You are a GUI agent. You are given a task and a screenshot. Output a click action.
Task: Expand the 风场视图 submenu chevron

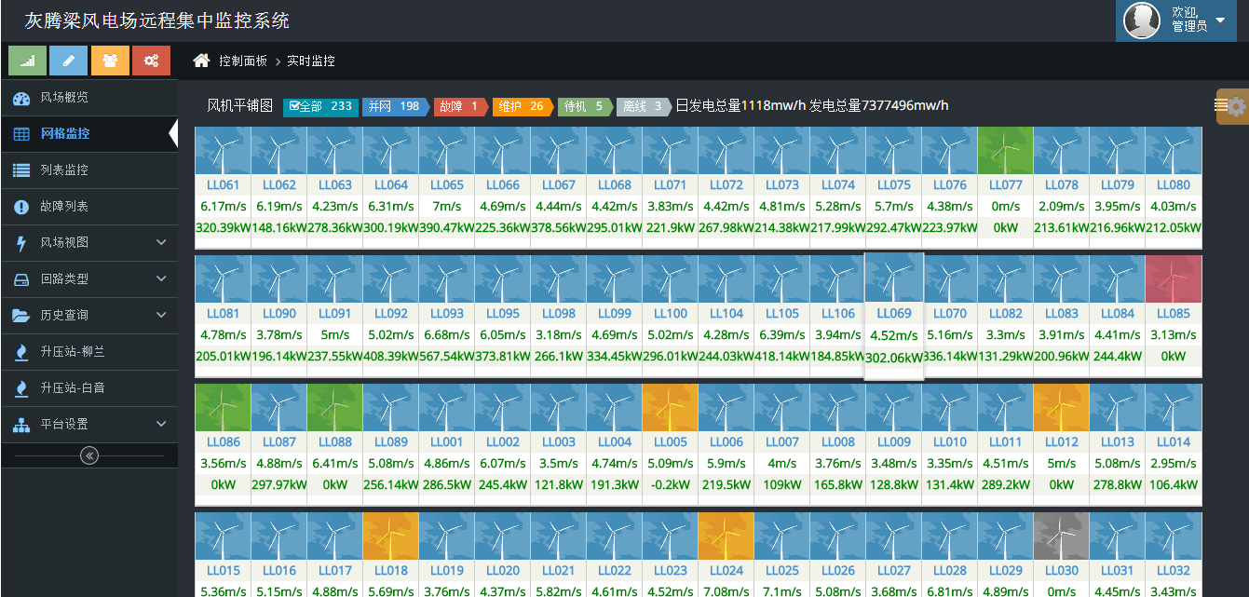point(161,242)
